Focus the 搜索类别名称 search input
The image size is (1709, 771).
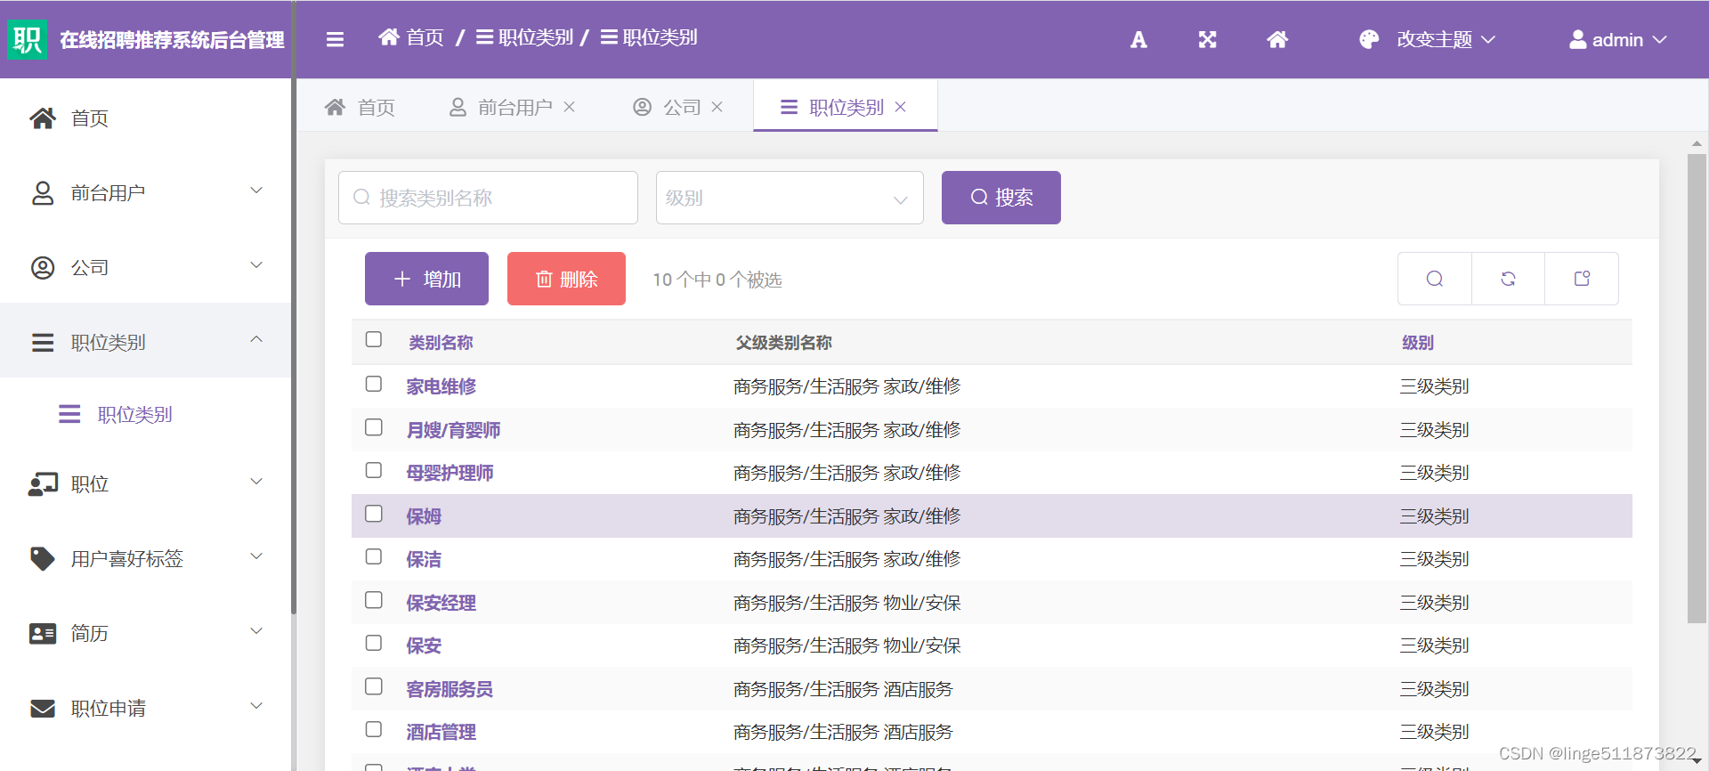[488, 198]
